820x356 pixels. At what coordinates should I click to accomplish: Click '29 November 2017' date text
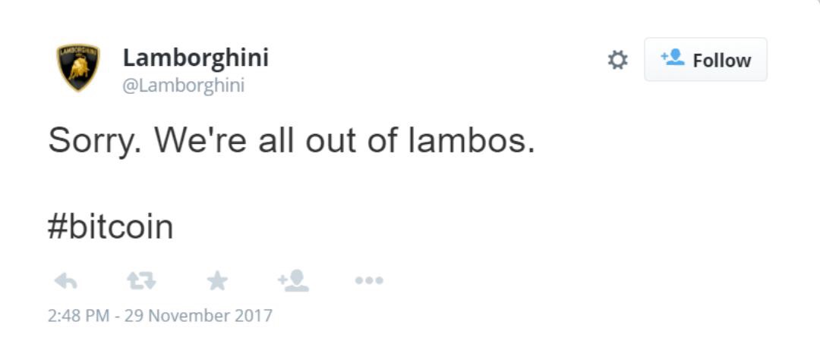point(198,316)
